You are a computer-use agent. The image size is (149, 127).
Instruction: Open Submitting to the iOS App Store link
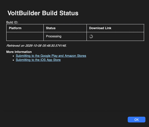[x=38, y=60]
